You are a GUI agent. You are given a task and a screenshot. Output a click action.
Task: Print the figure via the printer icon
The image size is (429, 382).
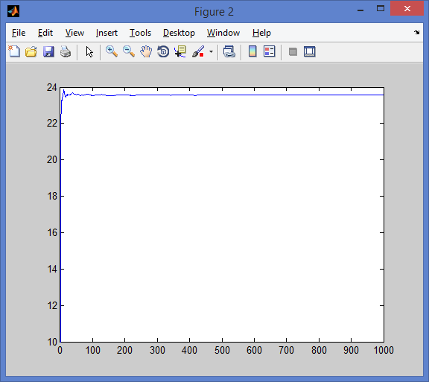tap(66, 51)
